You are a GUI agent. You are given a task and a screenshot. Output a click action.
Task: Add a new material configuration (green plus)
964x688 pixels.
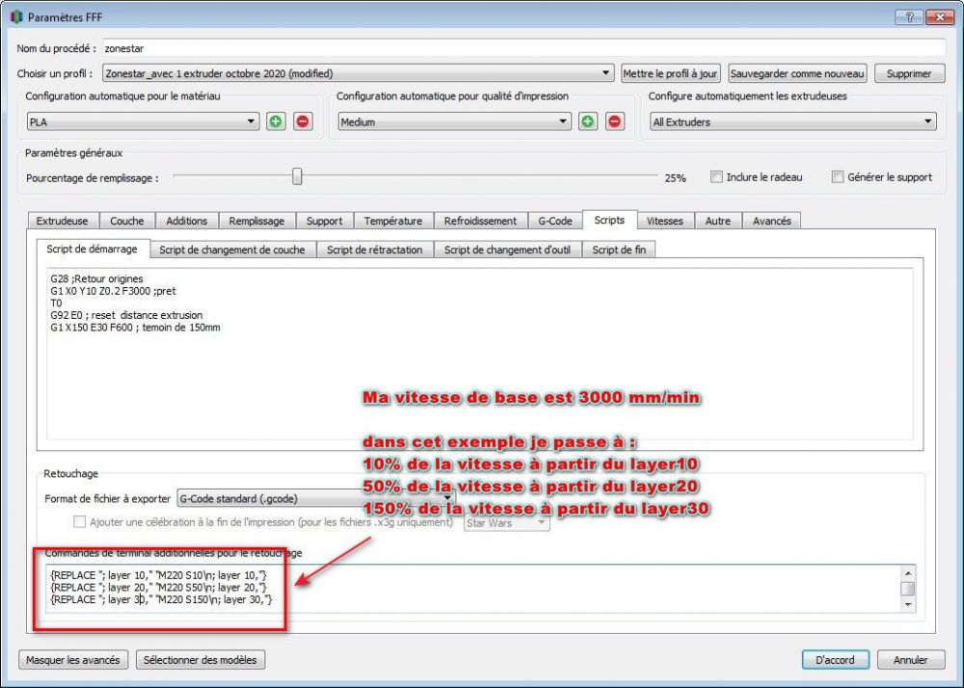click(276, 121)
